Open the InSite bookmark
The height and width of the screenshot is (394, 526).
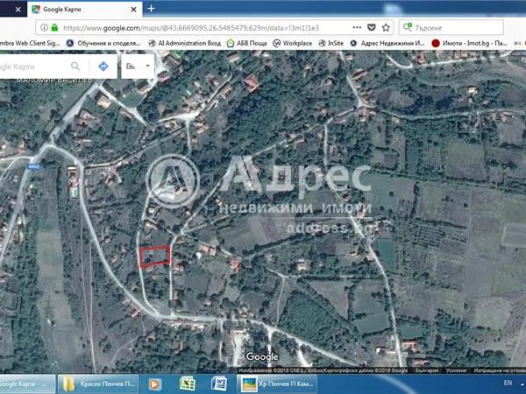[331, 43]
